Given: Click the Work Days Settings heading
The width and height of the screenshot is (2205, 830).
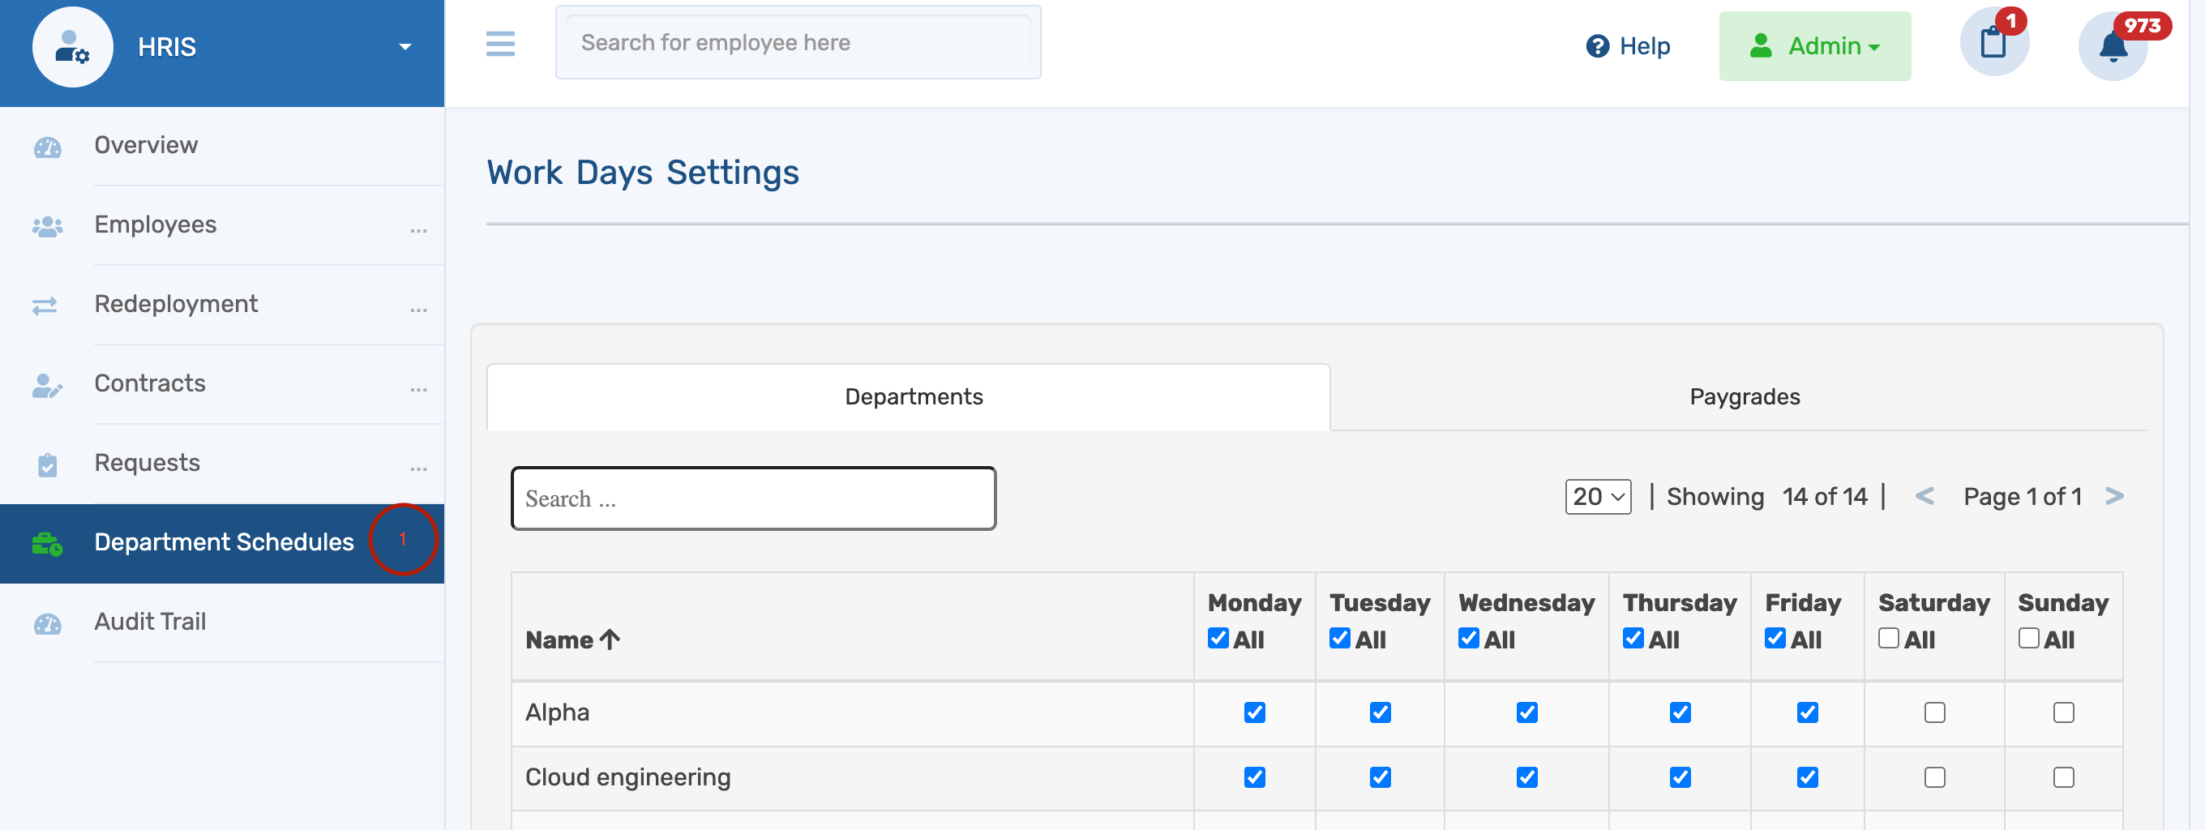Looking at the screenshot, I should (643, 173).
